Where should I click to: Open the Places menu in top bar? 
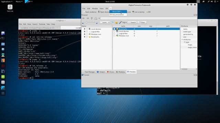pos(19,1)
